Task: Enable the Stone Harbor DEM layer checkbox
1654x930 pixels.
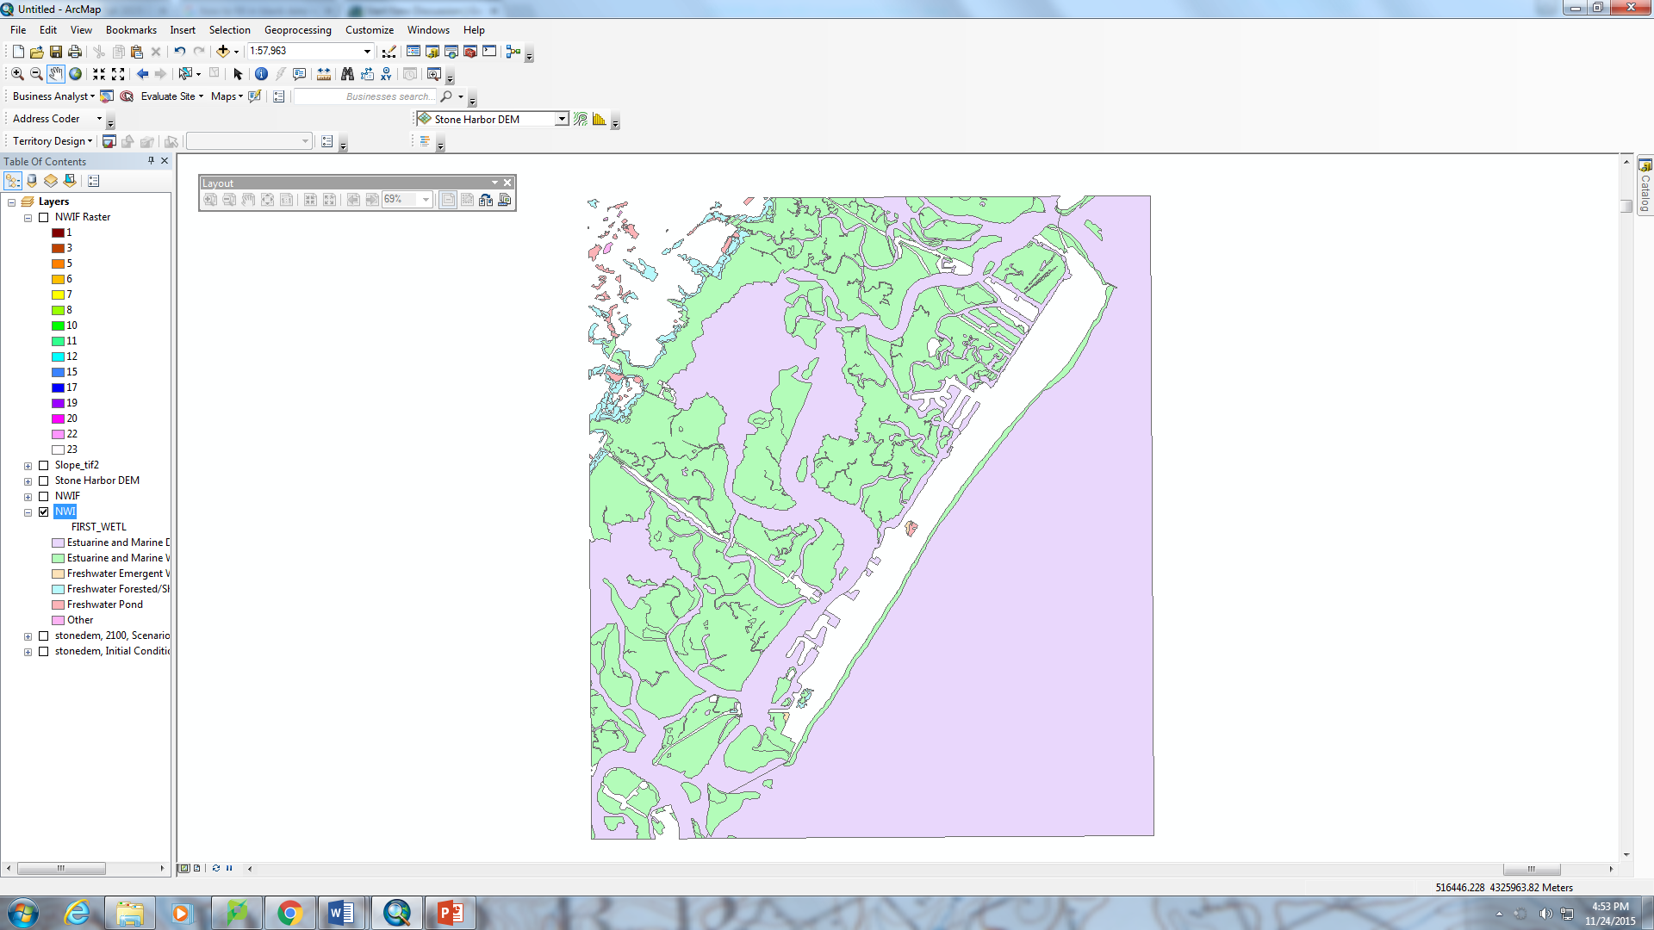Action: (x=44, y=480)
